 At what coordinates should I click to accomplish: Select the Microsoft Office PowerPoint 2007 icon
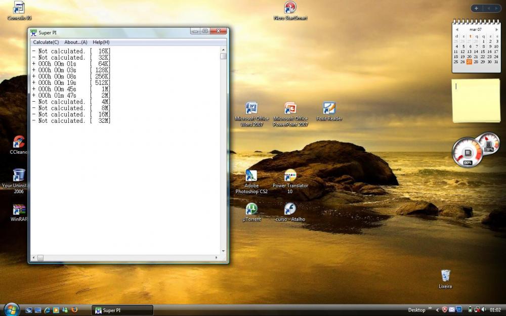click(x=290, y=109)
